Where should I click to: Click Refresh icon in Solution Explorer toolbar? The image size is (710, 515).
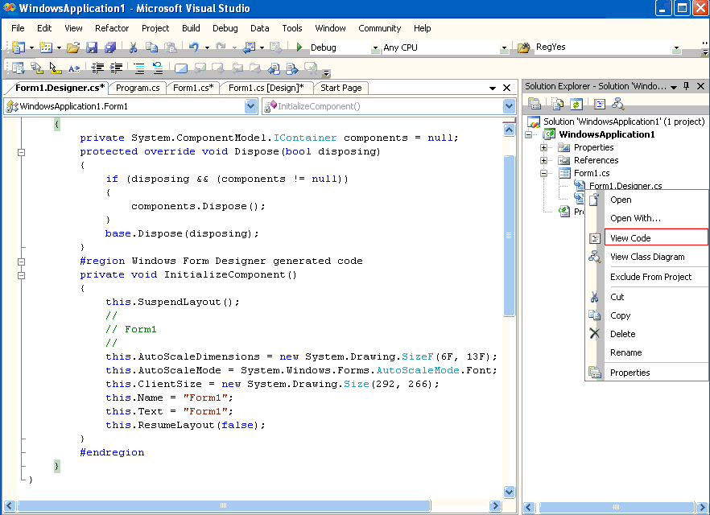(x=576, y=104)
